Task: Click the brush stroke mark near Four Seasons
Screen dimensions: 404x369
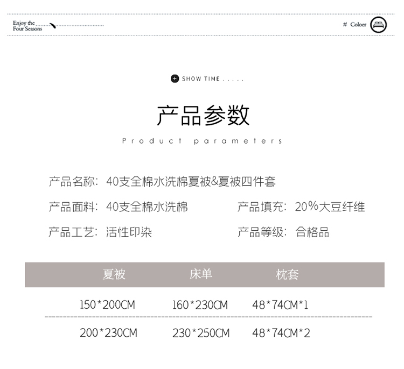Action: [53, 25]
